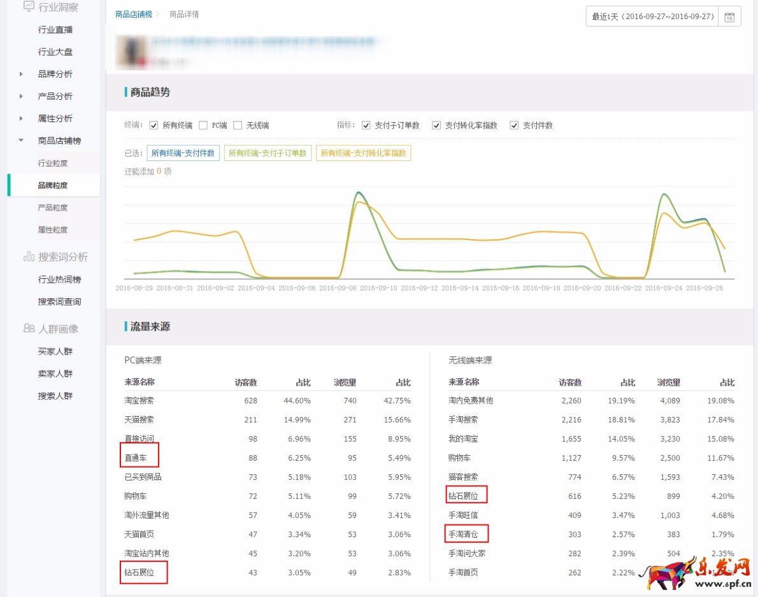758x597 pixels.
Task: Click the 所有终端-支付转化率指数 selected tag
Action: [364, 153]
